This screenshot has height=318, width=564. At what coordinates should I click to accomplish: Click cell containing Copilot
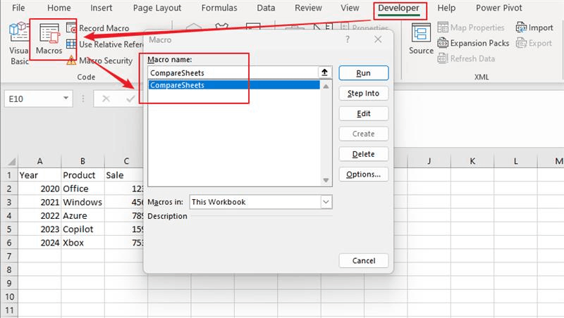(82, 229)
